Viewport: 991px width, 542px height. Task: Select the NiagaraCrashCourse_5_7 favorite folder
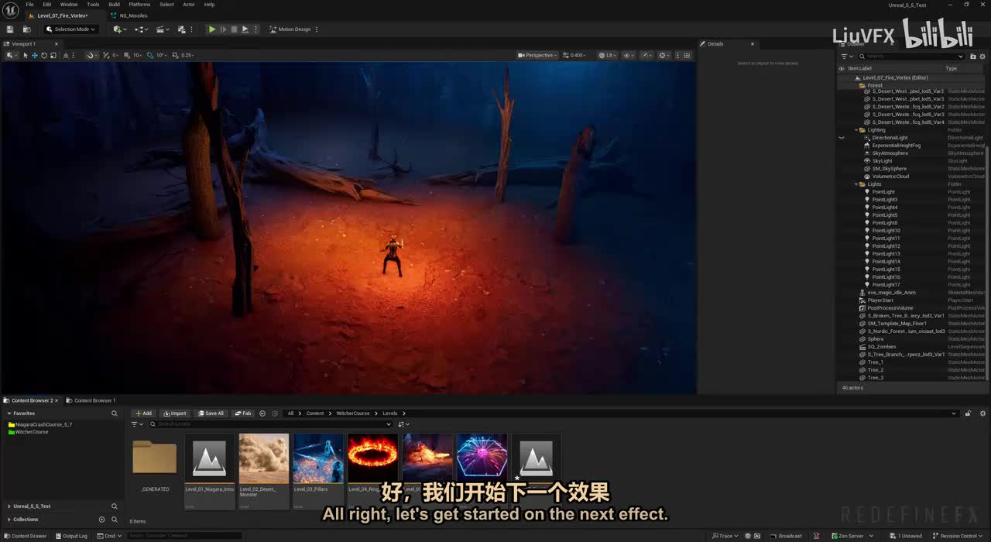click(x=39, y=424)
